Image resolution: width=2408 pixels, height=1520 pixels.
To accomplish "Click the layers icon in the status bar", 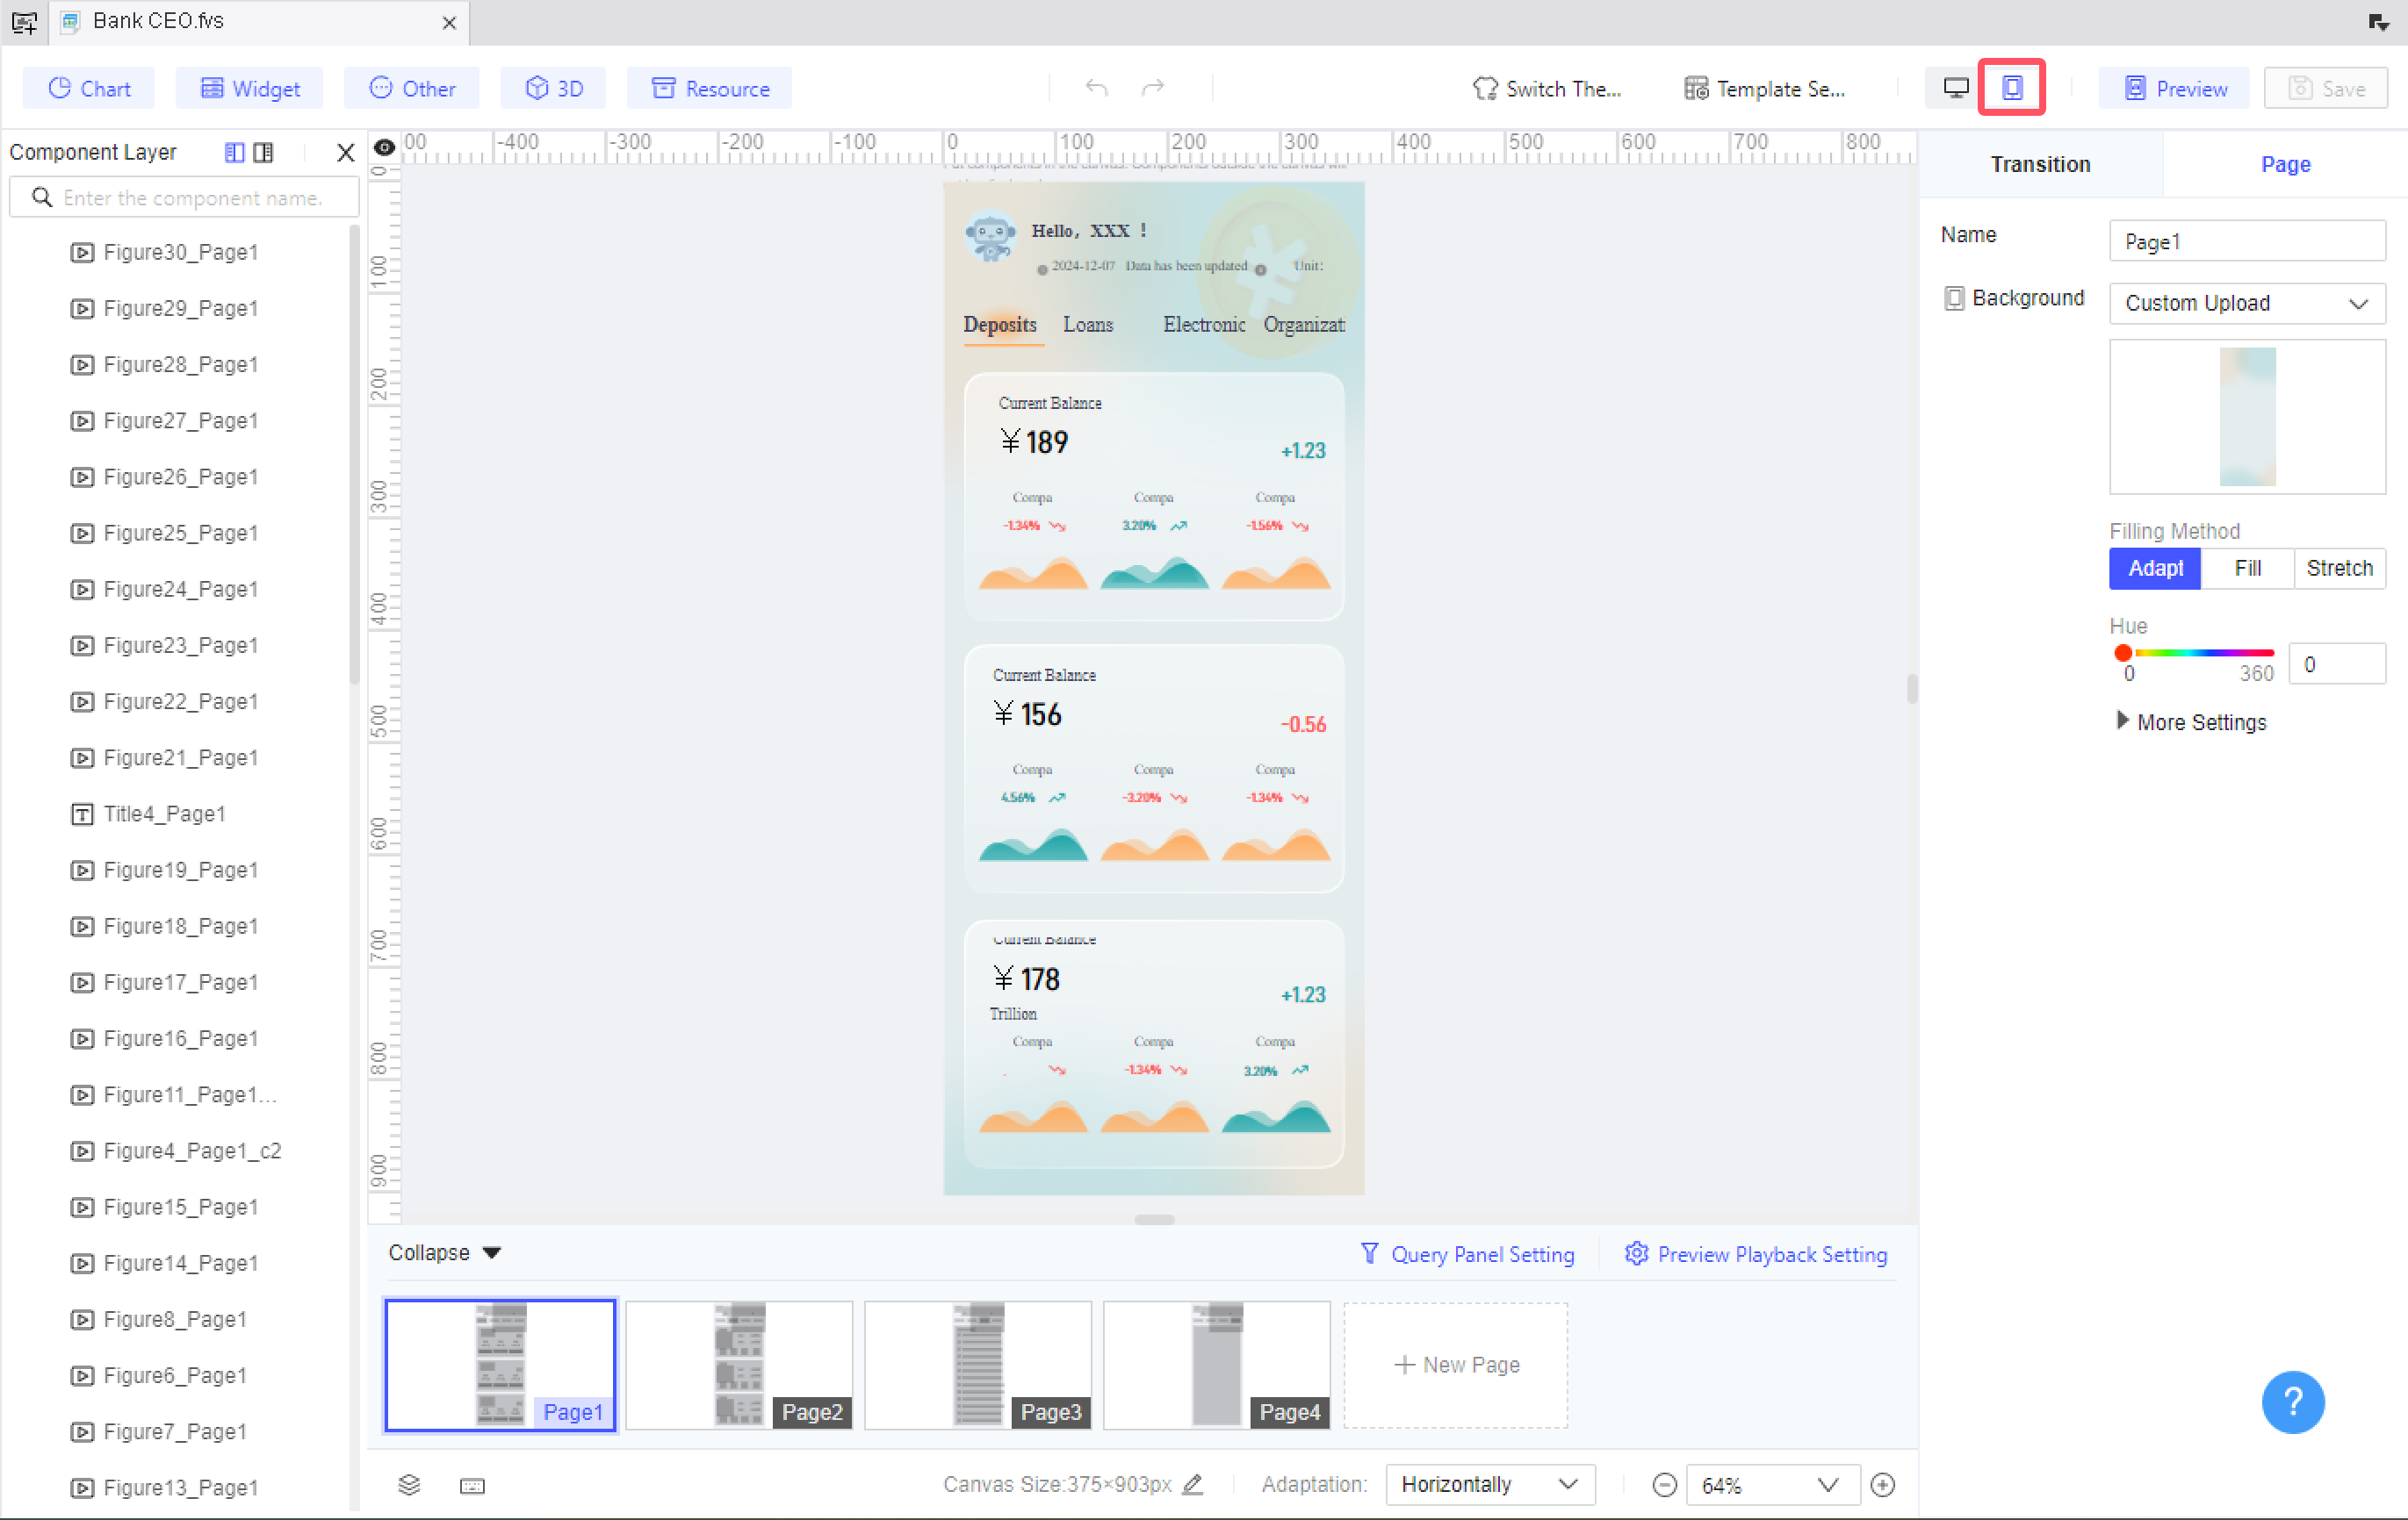I will 409,1485.
